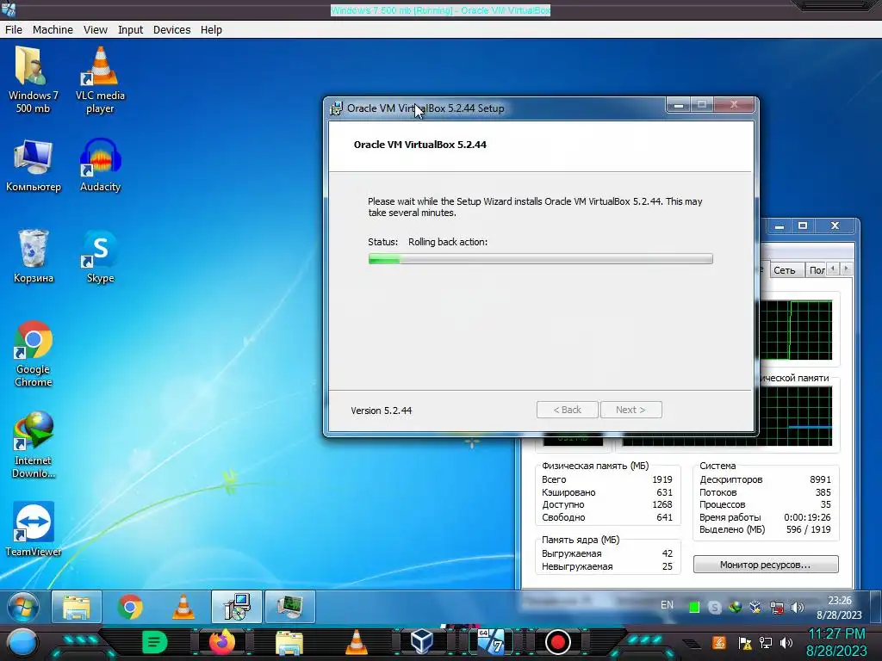Screen dimensions: 882x661
Task: Close the Task Manager window
Action: point(835,226)
